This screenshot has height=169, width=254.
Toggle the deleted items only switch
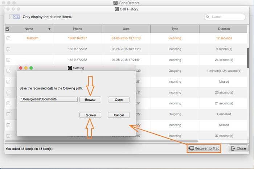[x=15, y=17]
